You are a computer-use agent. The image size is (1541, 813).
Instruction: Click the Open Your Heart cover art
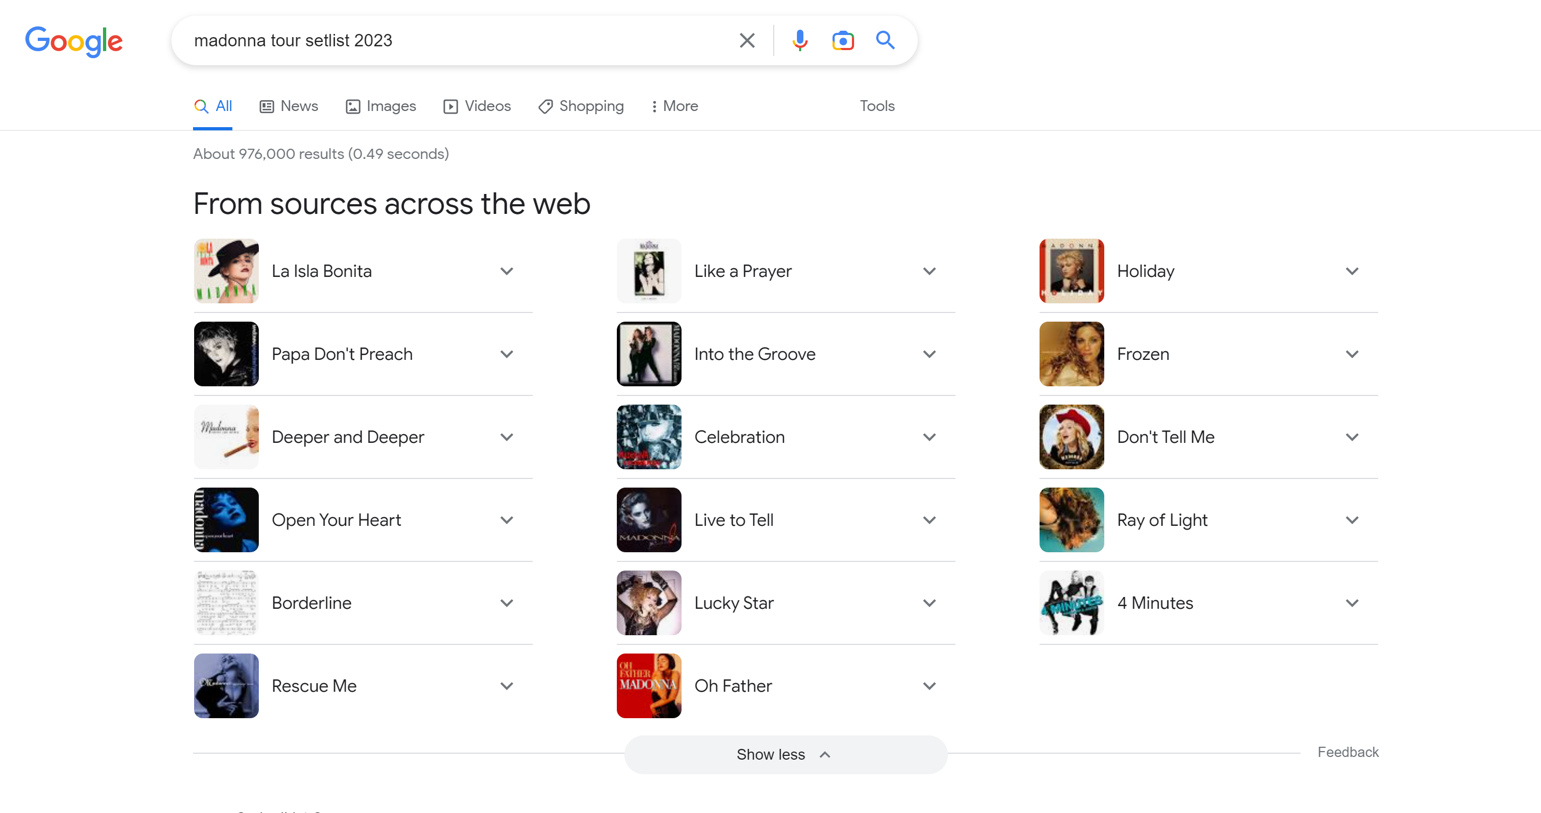coord(226,520)
